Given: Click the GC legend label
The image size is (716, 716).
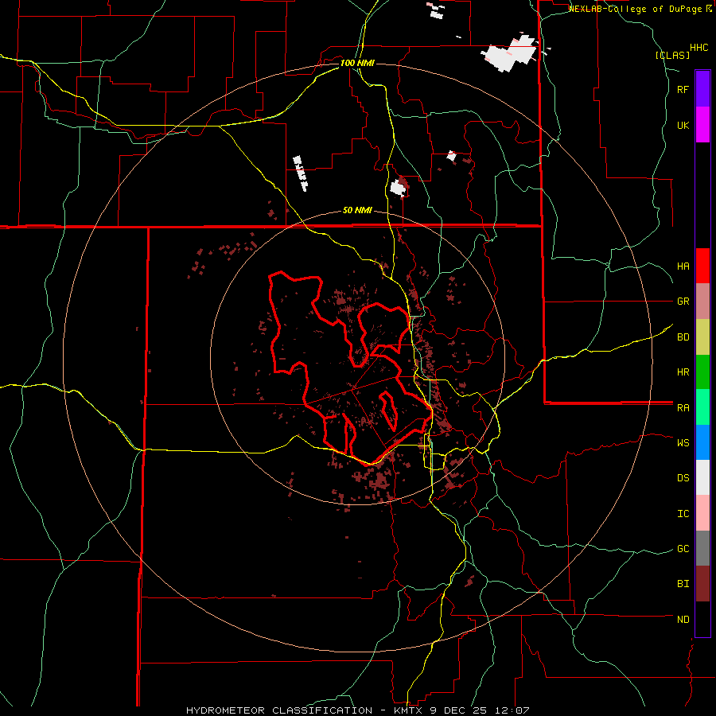Looking at the screenshot, I should pyautogui.click(x=683, y=549).
